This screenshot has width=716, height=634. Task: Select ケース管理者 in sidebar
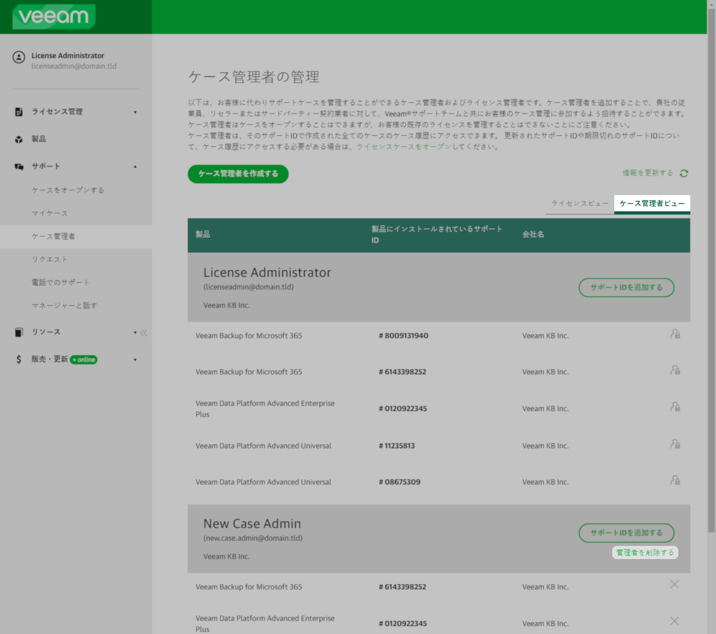coord(76,237)
